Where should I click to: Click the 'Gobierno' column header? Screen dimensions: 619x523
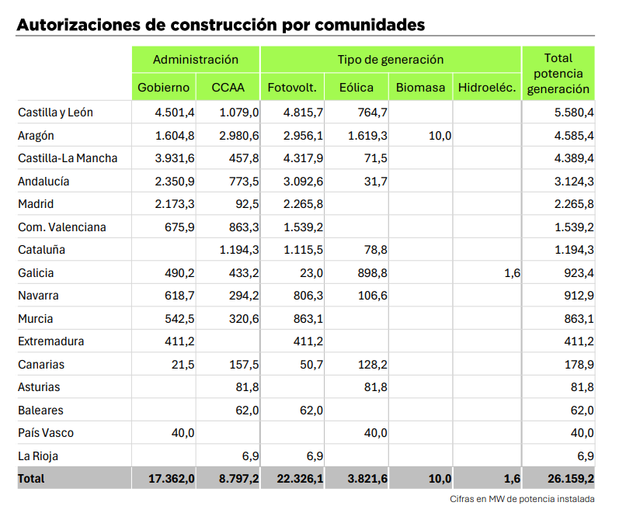(163, 87)
